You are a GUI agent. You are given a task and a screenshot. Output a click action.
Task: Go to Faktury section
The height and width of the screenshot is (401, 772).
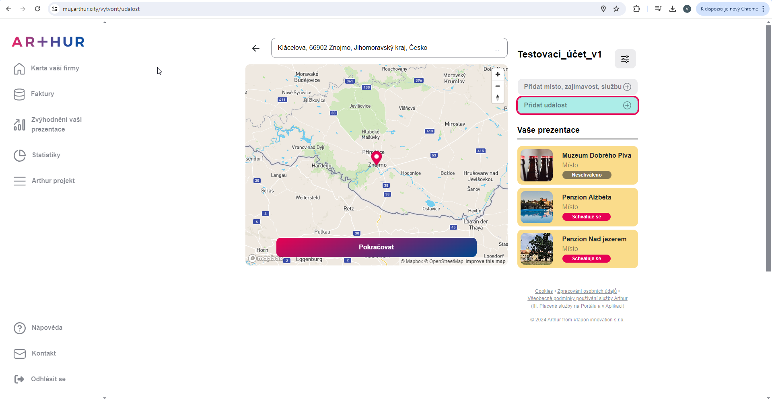click(42, 94)
